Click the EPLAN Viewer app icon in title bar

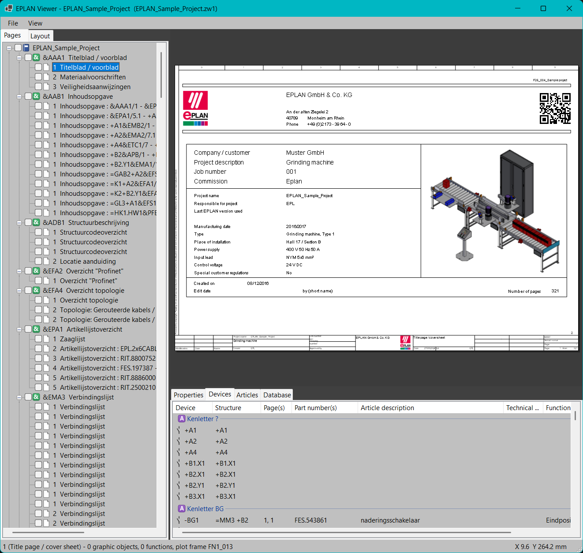(9, 8)
